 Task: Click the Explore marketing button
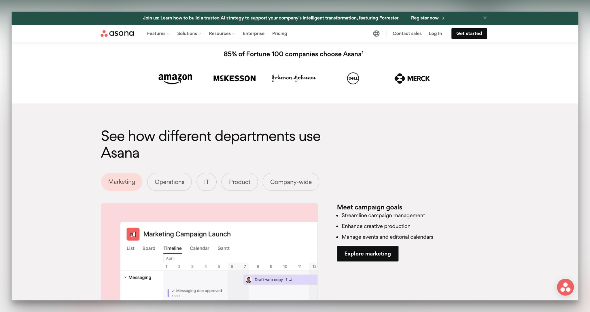point(368,254)
